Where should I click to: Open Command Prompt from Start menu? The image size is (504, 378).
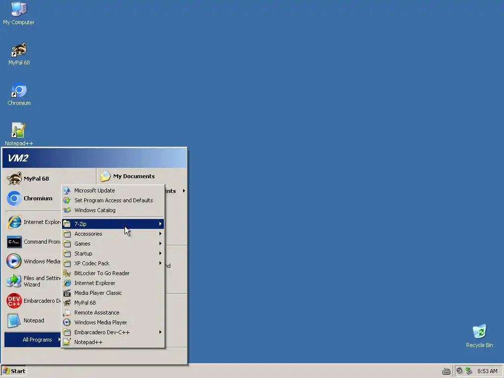pos(33,242)
